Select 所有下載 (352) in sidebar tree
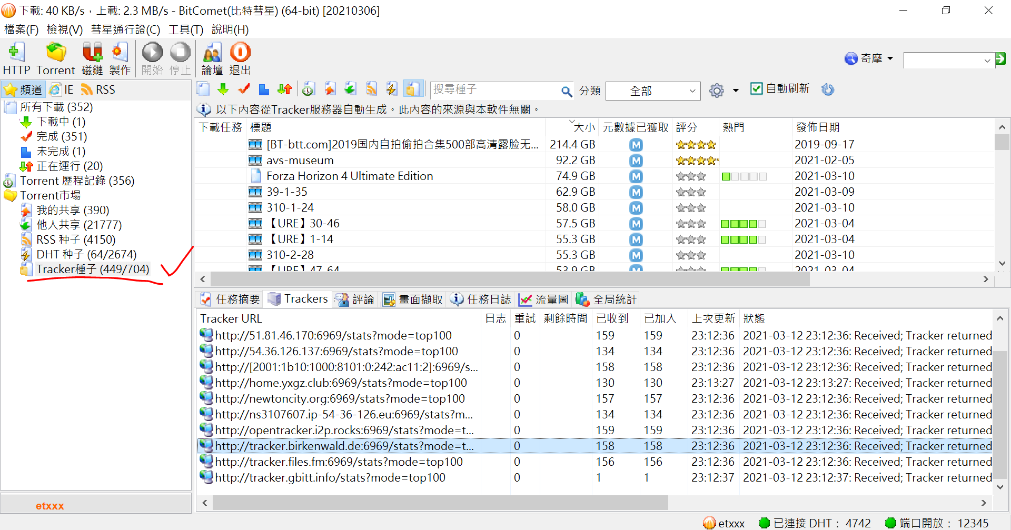This screenshot has width=1011, height=530. (x=56, y=107)
